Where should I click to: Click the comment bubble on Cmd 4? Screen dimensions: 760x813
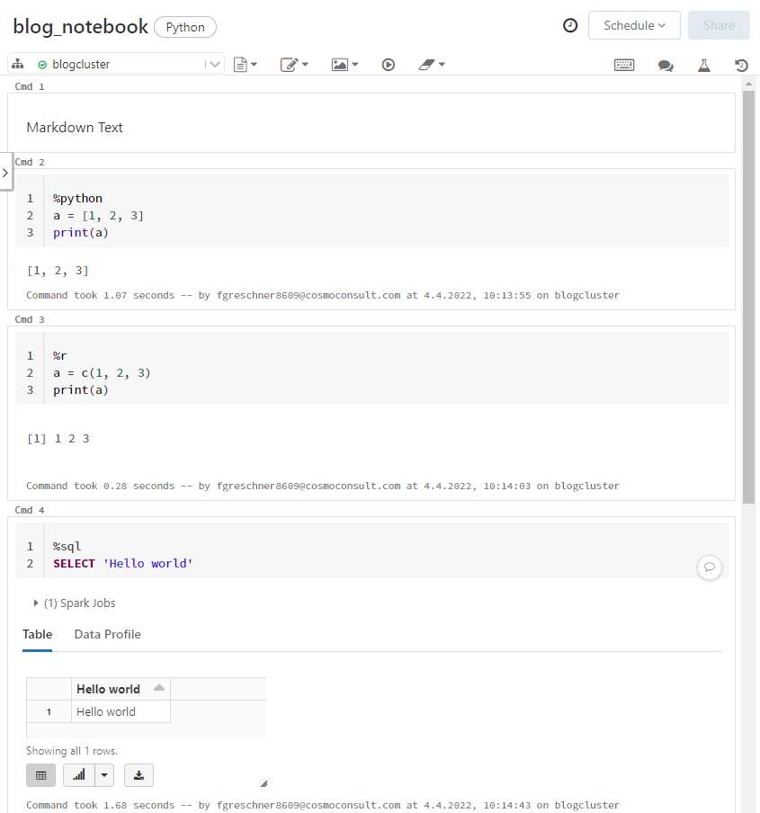710,567
